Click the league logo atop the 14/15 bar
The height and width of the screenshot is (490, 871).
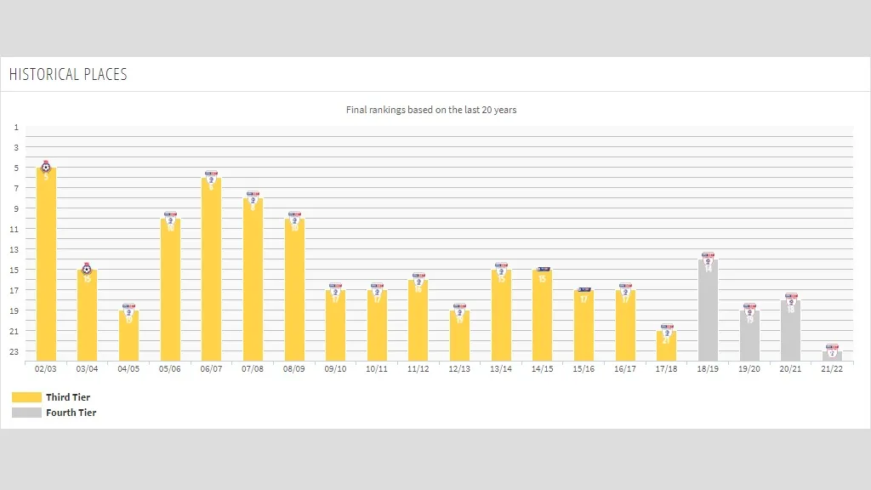[x=543, y=269]
